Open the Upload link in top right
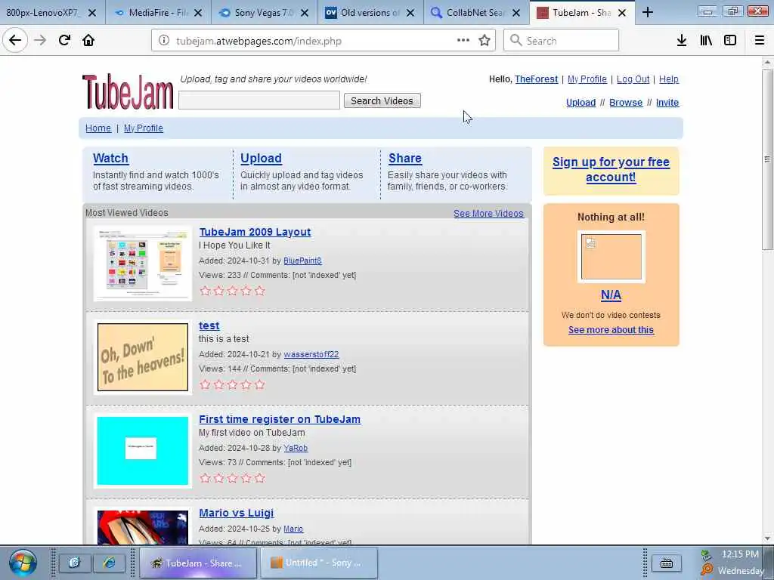The width and height of the screenshot is (774, 580). coord(580,103)
